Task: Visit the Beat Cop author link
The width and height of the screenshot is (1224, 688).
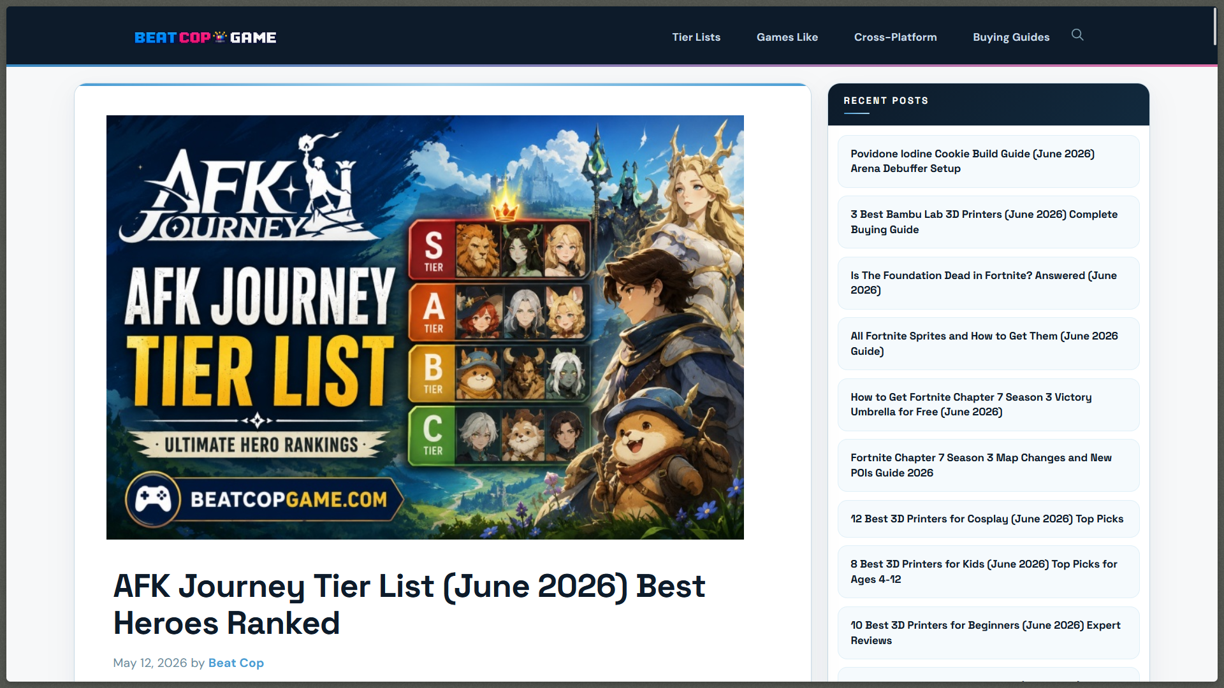Action: pyautogui.click(x=236, y=663)
